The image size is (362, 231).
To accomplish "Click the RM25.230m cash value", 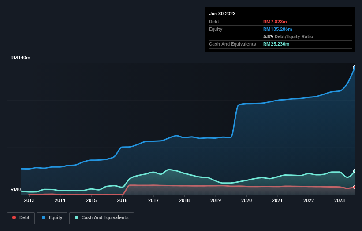I will coord(276,44).
